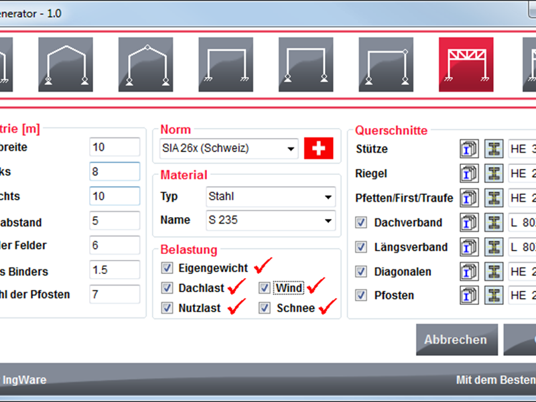This screenshot has height=402, width=536.
Task: Click the I-beam section icon for Pfosten
Action: click(x=494, y=295)
